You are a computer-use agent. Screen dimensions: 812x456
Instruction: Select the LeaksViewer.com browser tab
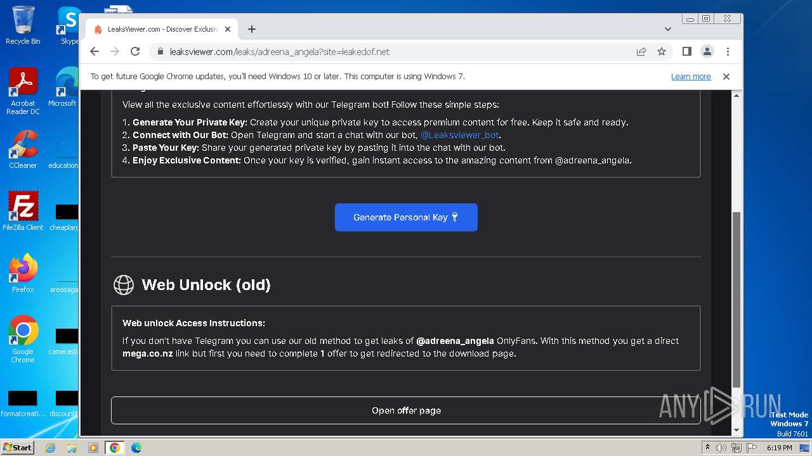[162, 29]
